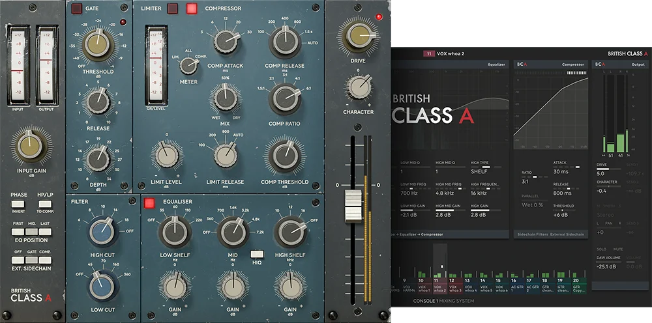The width and height of the screenshot is (652, 323).
Task: Click the Input VU meter
Action: (18, 66)
